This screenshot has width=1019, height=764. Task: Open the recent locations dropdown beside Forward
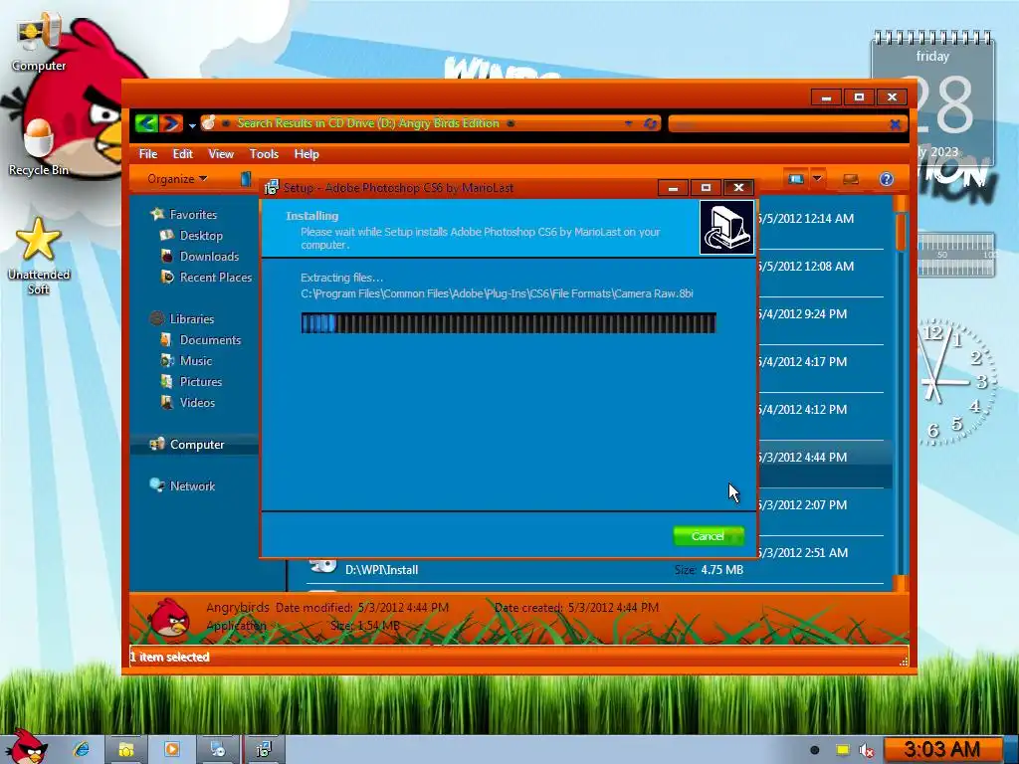[192, 124]
